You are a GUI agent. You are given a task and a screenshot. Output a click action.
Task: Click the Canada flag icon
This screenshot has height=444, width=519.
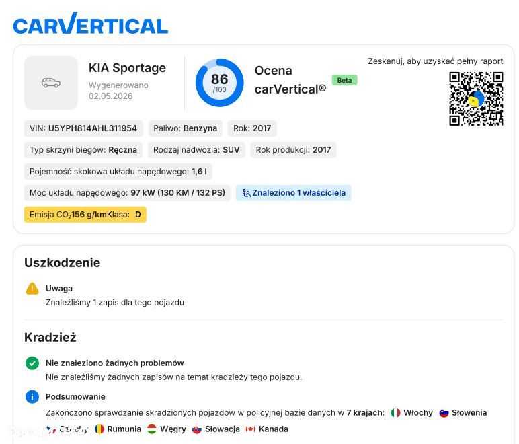click(x=251, y=429)
